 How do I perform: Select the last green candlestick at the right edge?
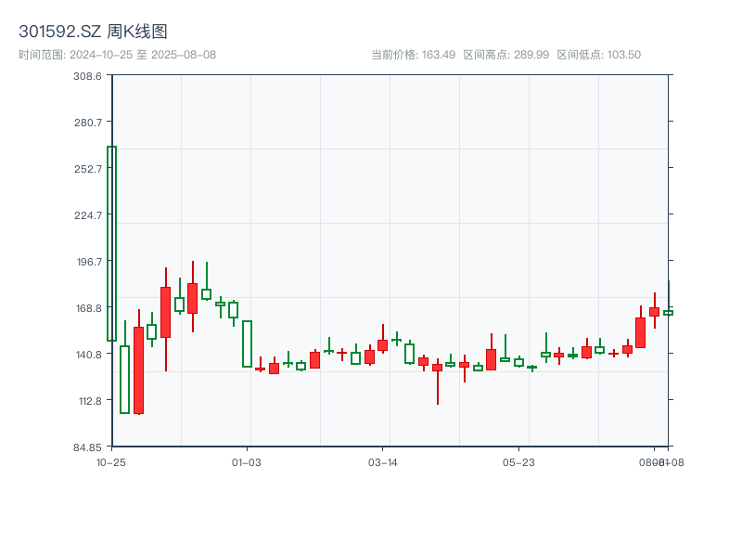click(668, 298)
